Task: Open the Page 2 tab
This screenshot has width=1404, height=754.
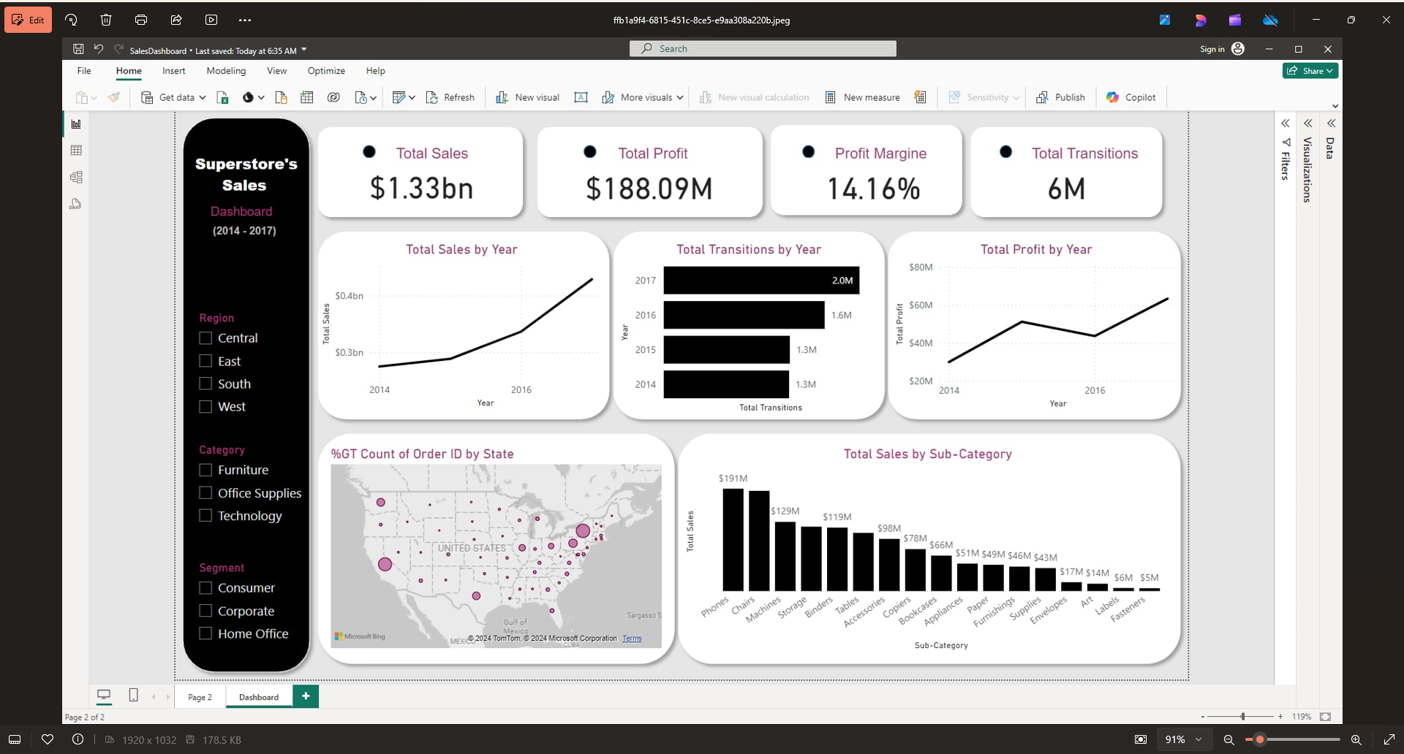Action: (199, 696)
